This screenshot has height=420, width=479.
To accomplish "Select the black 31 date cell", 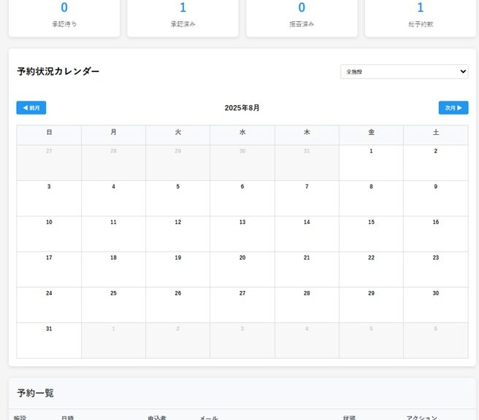I will [x=49, y=341].
